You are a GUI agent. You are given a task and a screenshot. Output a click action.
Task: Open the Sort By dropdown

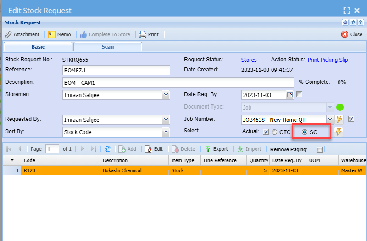click(x=166, y=132)
